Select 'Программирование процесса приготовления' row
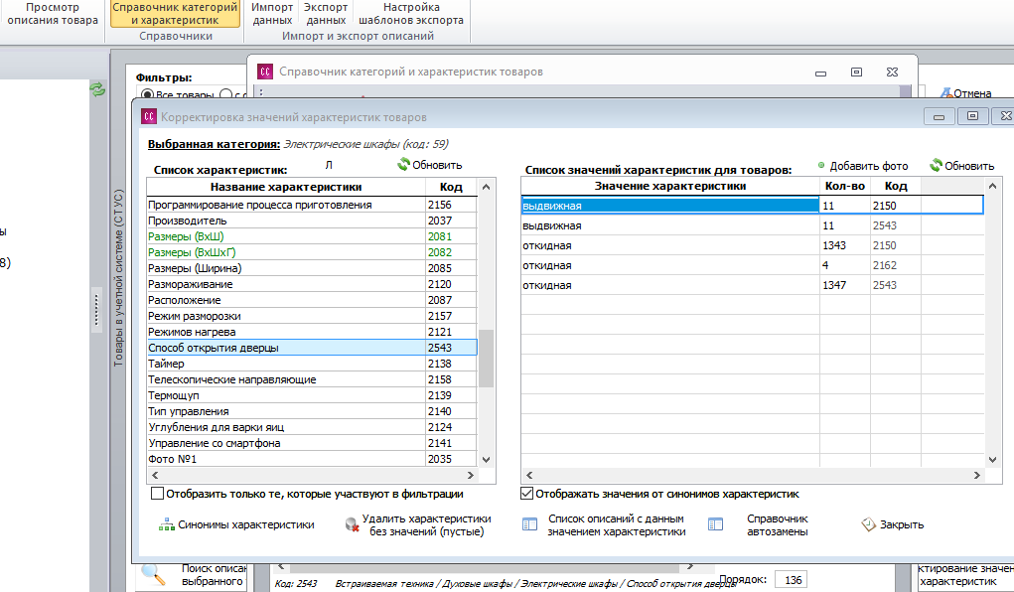Screen dimensions: 1014x592 point(312,205)
